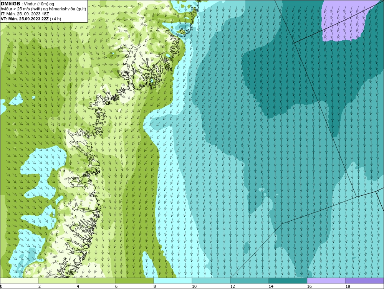Viewport: 384px width, 289px height.
Task: Click the 'IT: Mán. 25. 09. 2023 18Z' line
Action: tap(25, 14)
